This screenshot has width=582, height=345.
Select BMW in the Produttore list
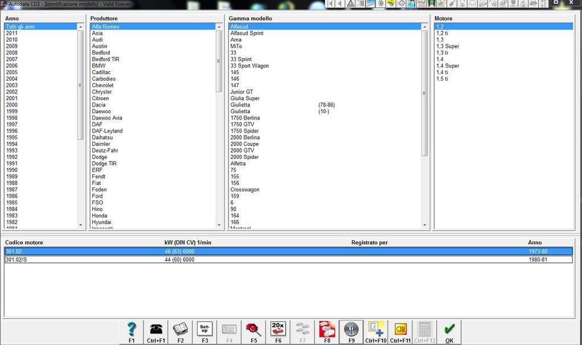coord(153,65)
